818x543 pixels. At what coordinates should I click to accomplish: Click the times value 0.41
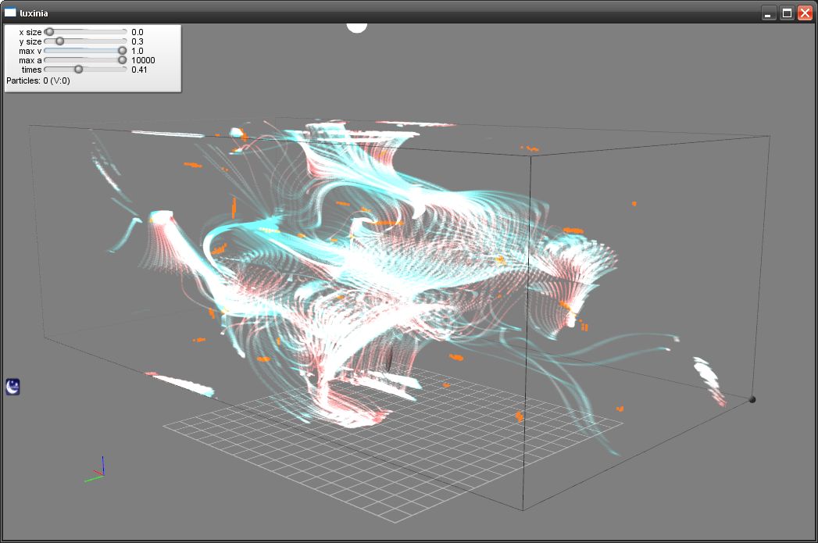140,70
